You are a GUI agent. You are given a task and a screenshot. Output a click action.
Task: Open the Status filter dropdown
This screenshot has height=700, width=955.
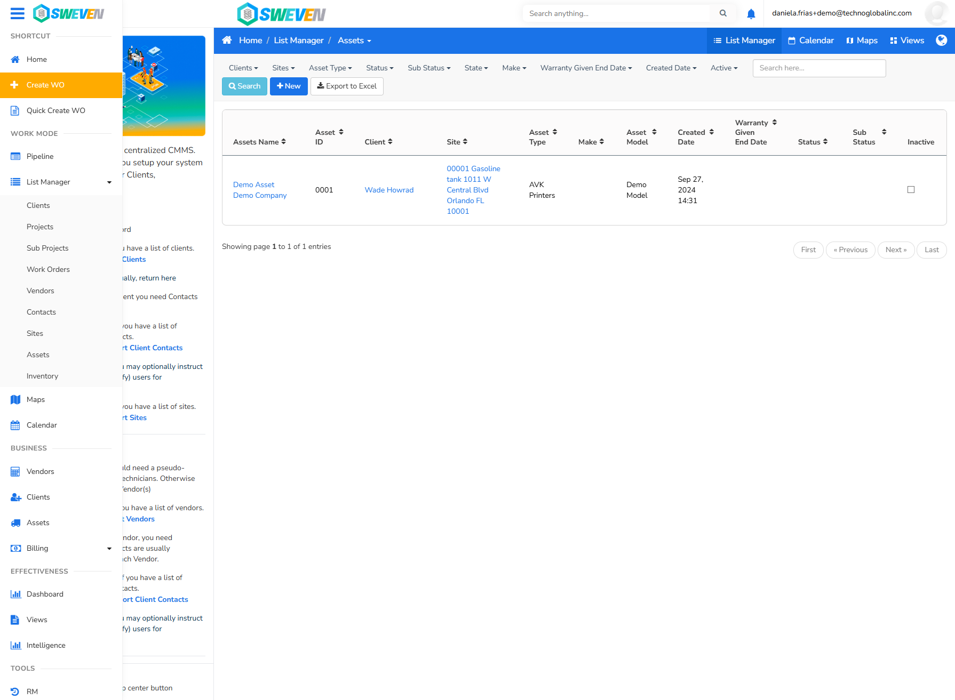(x=380, y=68)
